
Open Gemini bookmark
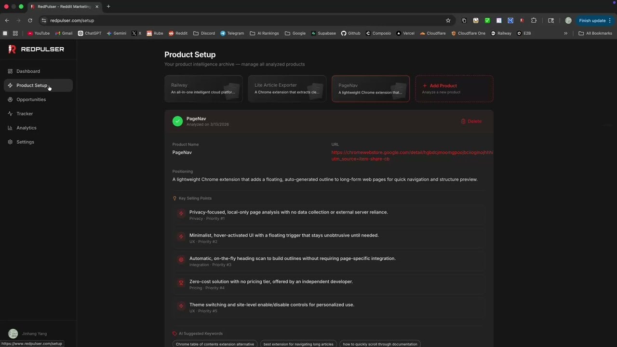(116, 33)
